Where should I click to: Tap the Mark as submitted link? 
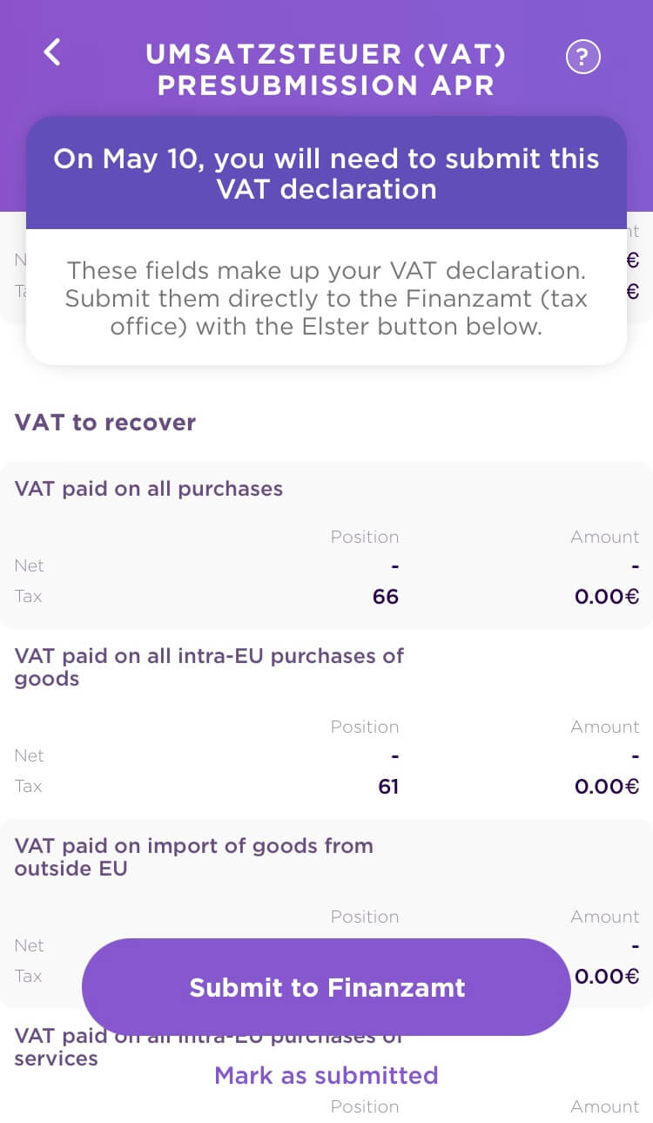point(326,1075)
